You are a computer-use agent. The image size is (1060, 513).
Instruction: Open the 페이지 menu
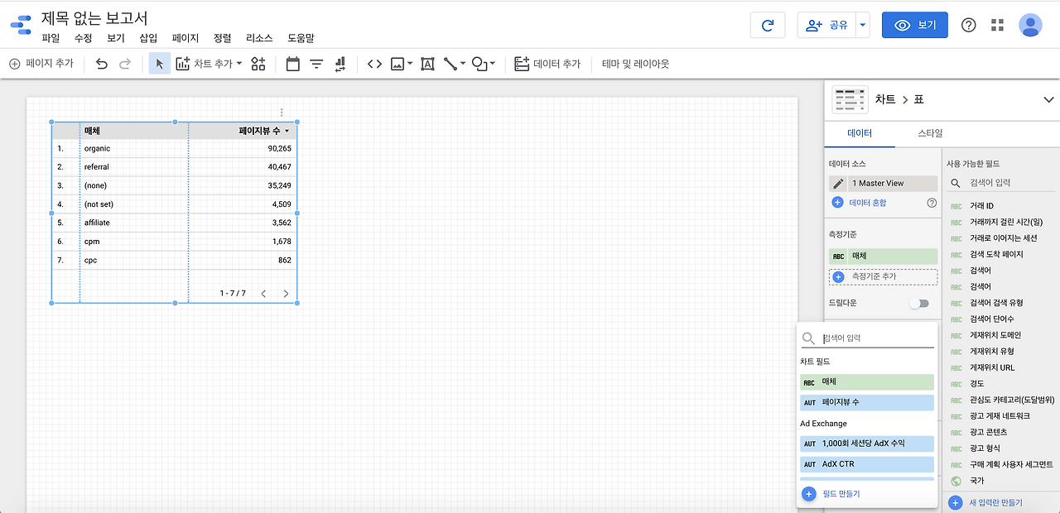click(x=185, y=38)
